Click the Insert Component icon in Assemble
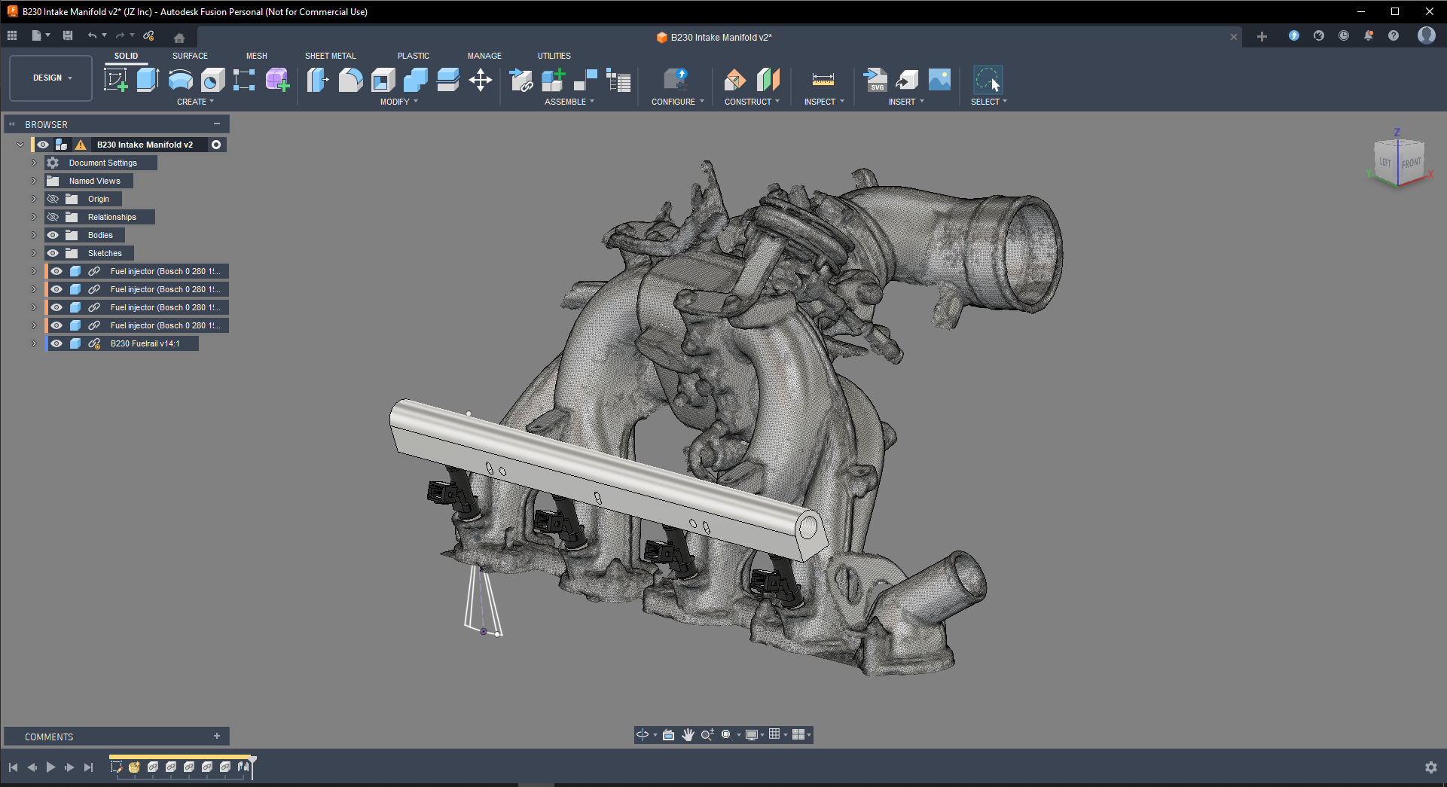1447x787 pixels. coord(520,79)
